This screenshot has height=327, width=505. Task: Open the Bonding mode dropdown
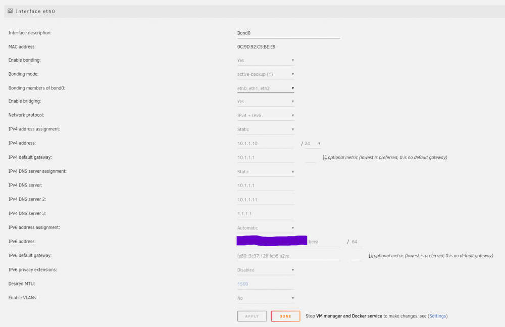(x=266, y=74)
